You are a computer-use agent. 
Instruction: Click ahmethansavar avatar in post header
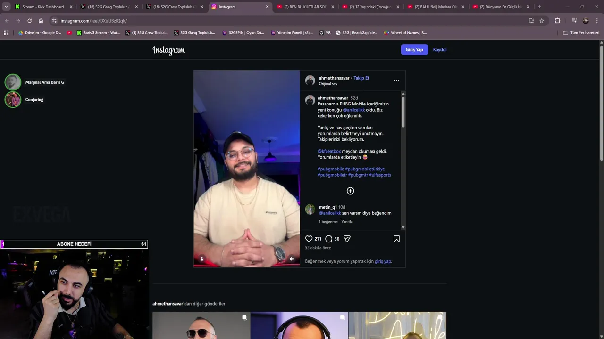tap(310, 81)
